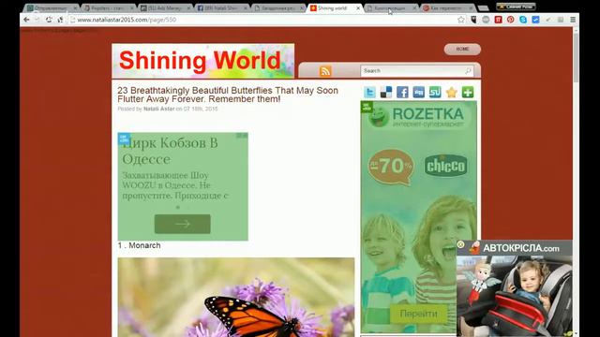Screen dimensions: 600x337
Task: Click the arrow button in the Цирк Кобзов ad
Action: coord(183,224)
